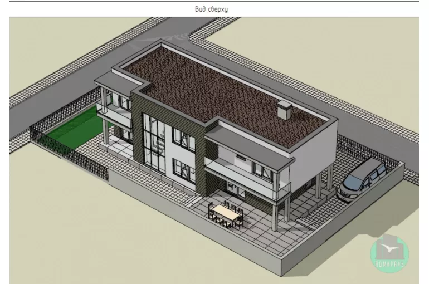Screen dimensions: 429x284
Task: Click the low concrete front boundary wall
Action: [x=212, y=239]
